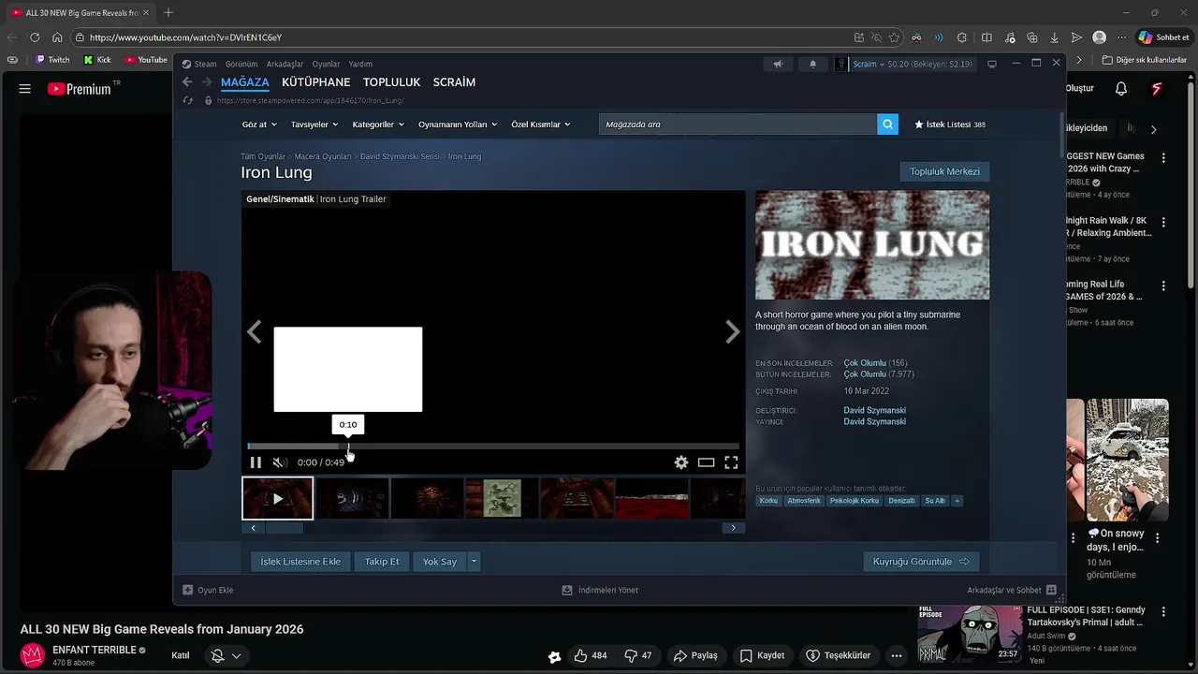Click the Psikolojik Korku tag

tap(854, 501)
